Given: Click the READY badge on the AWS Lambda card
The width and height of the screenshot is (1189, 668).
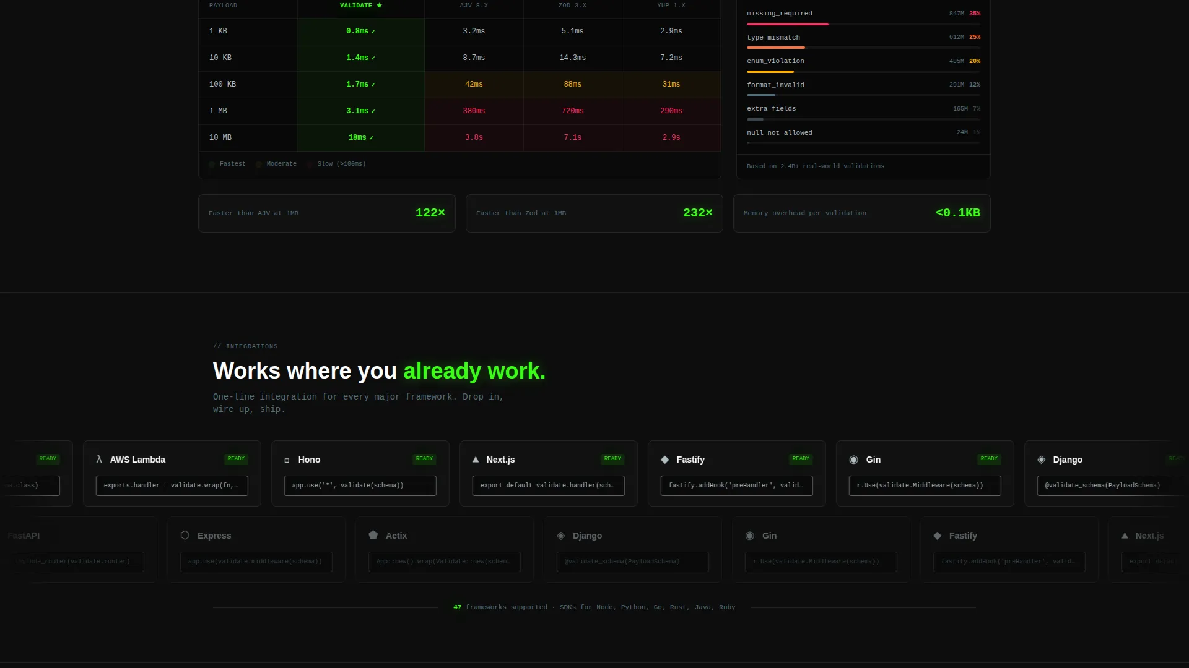Looking at the screenshot, I should coord(236,459).
